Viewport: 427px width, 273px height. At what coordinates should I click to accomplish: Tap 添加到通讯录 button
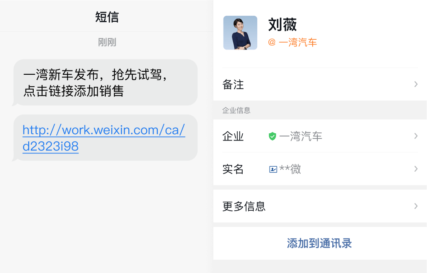coord(320,243)
